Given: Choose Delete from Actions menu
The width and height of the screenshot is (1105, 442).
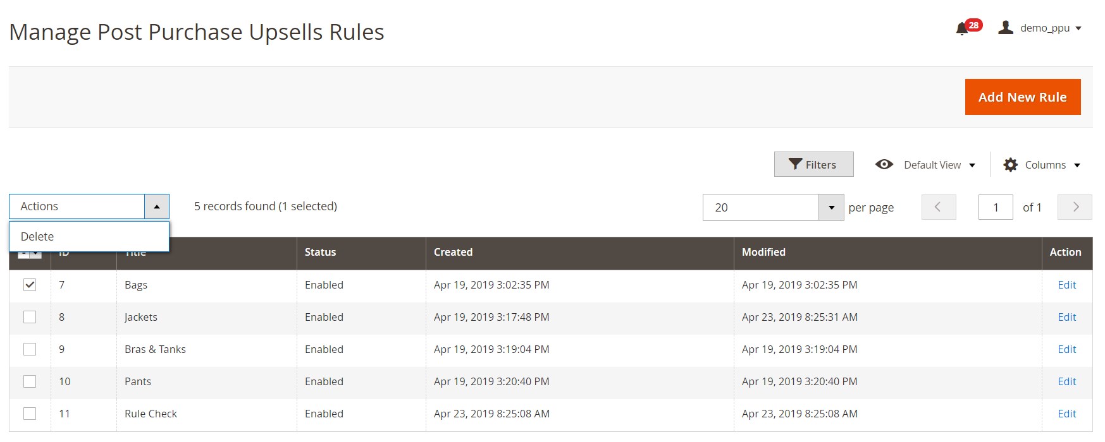Looking at the screenshot, I should point(37,237).
